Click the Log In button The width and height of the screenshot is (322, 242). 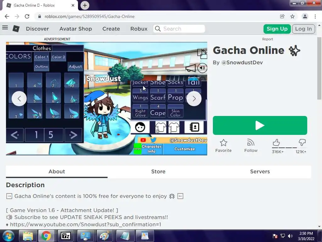303,29
